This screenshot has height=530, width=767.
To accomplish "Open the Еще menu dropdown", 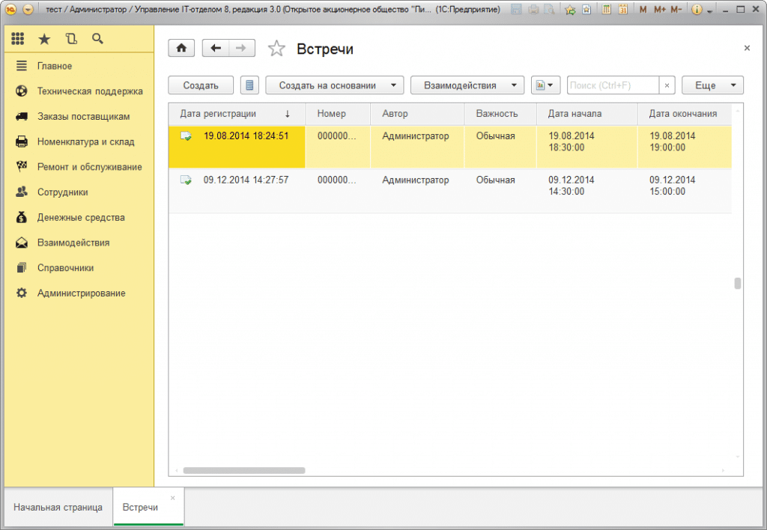I will coord(712,85).
